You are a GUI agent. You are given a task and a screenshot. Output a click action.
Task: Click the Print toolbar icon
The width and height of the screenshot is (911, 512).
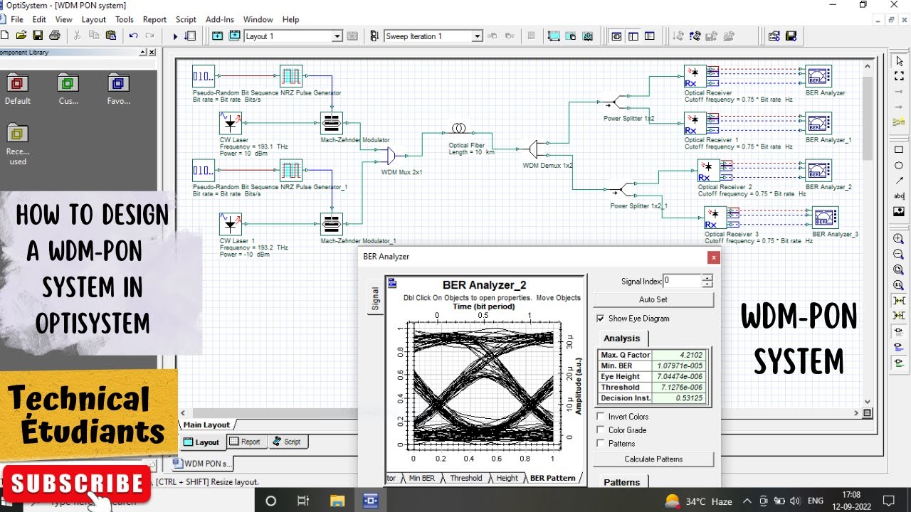coord(54,36)
